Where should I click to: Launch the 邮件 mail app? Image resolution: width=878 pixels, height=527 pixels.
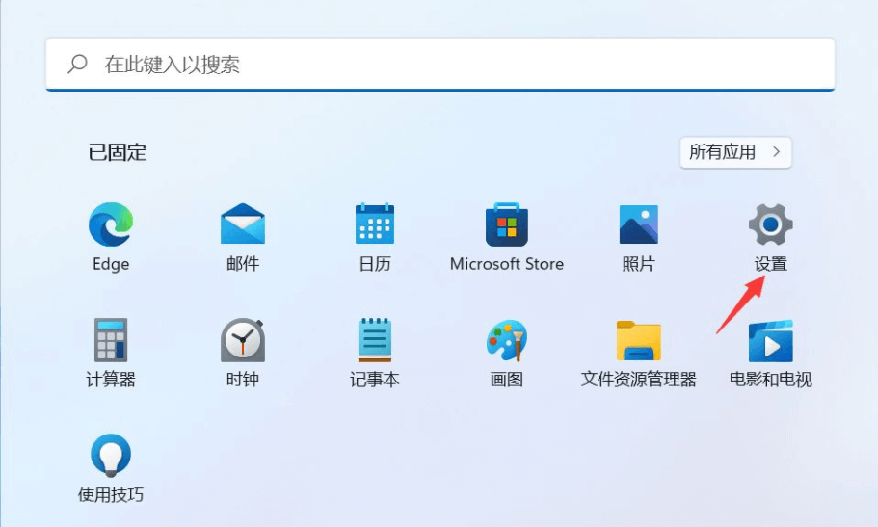(x=243, y=224)
